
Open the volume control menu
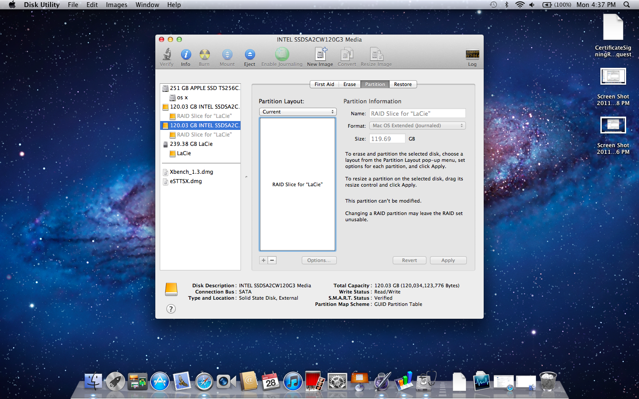(x=532, y=5)
